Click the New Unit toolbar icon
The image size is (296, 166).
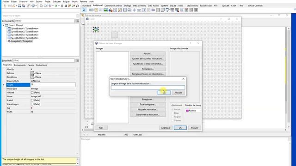[5, 6]
